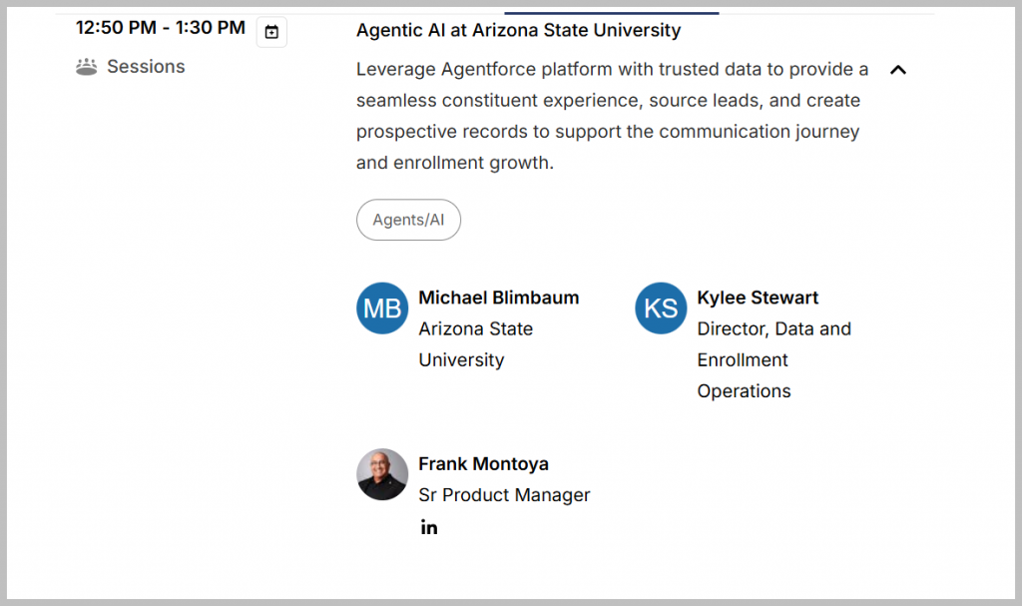1022x606 pixels.
Task: Click Sr Product Manager job title
Action: tap(504, 495)
